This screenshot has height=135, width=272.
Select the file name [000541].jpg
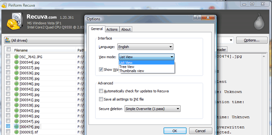point(29,100)
